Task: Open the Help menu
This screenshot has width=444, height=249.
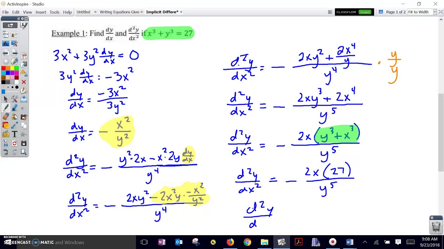Action: tap(67, 12)
